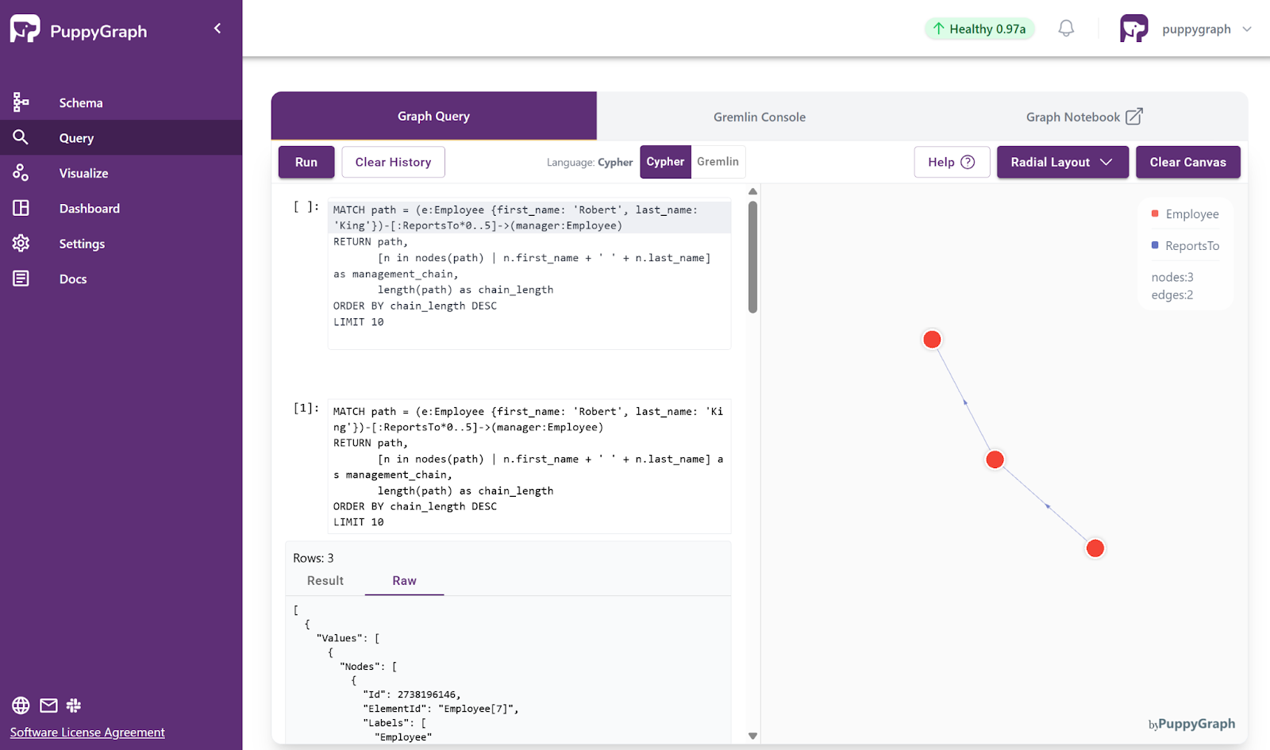Collapse the sidebar with the left chevron
This screenshot has width=1270, height=750.
[217, 29]
